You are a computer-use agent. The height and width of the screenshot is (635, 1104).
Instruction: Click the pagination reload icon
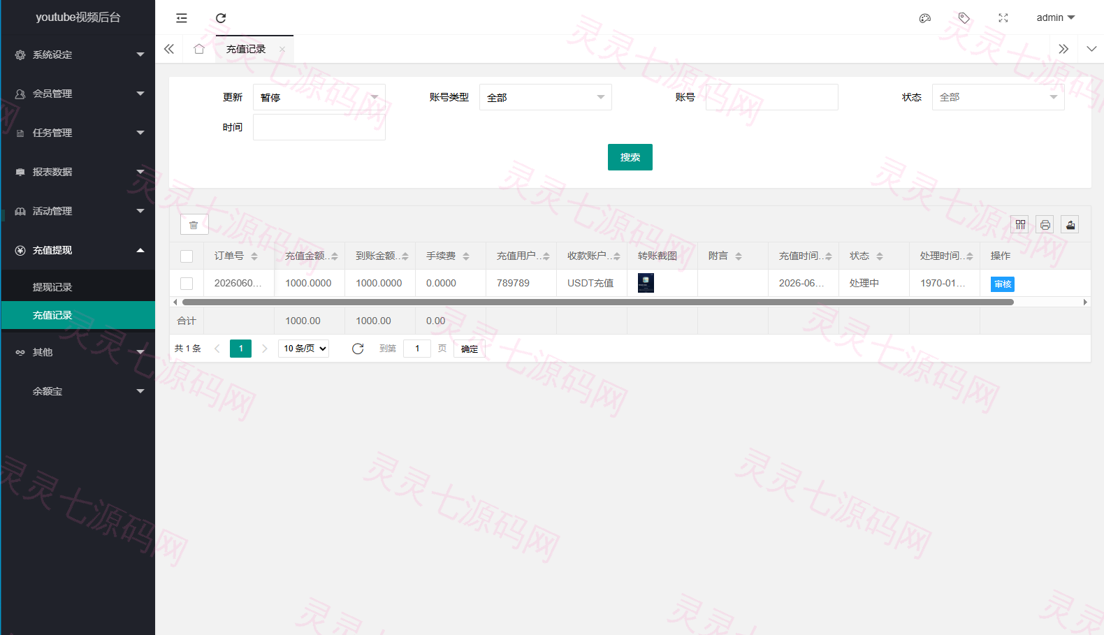(x=358, y=349)
